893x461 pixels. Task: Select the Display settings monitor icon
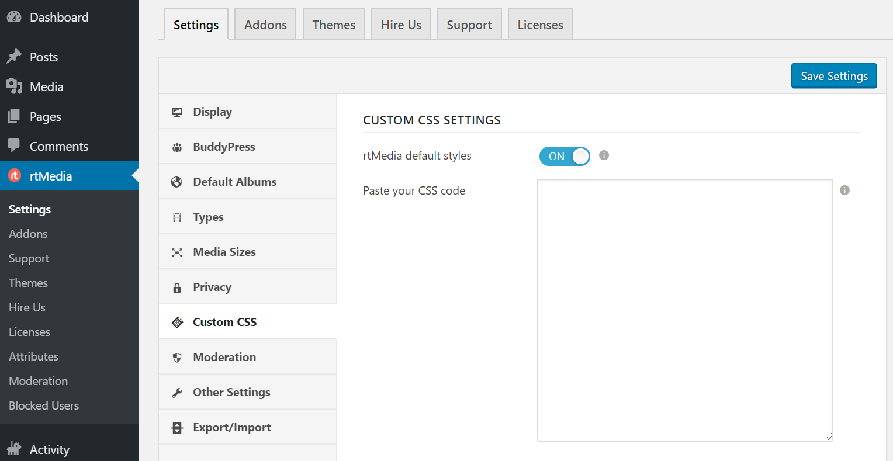(177, 111)
